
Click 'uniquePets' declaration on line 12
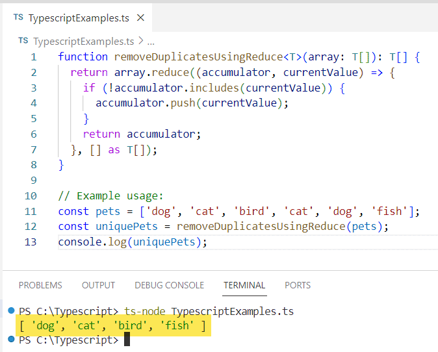coord(127,227)
